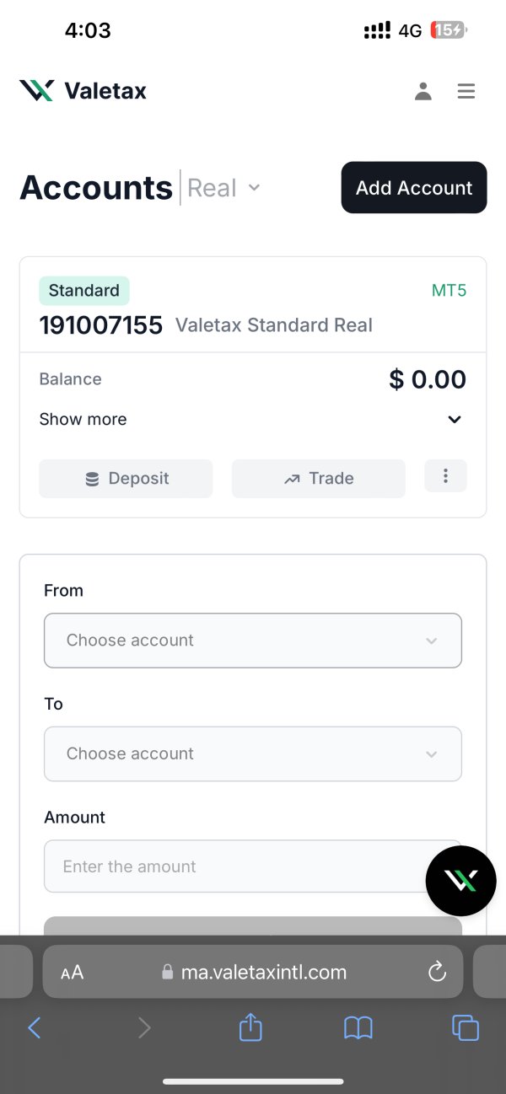Open the floating Valetax chat bubble

pyautogui.click(x=460, y=881)
